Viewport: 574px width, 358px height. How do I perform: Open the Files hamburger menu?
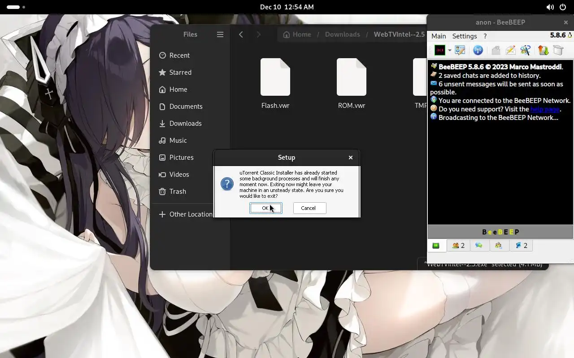(220, 34)
